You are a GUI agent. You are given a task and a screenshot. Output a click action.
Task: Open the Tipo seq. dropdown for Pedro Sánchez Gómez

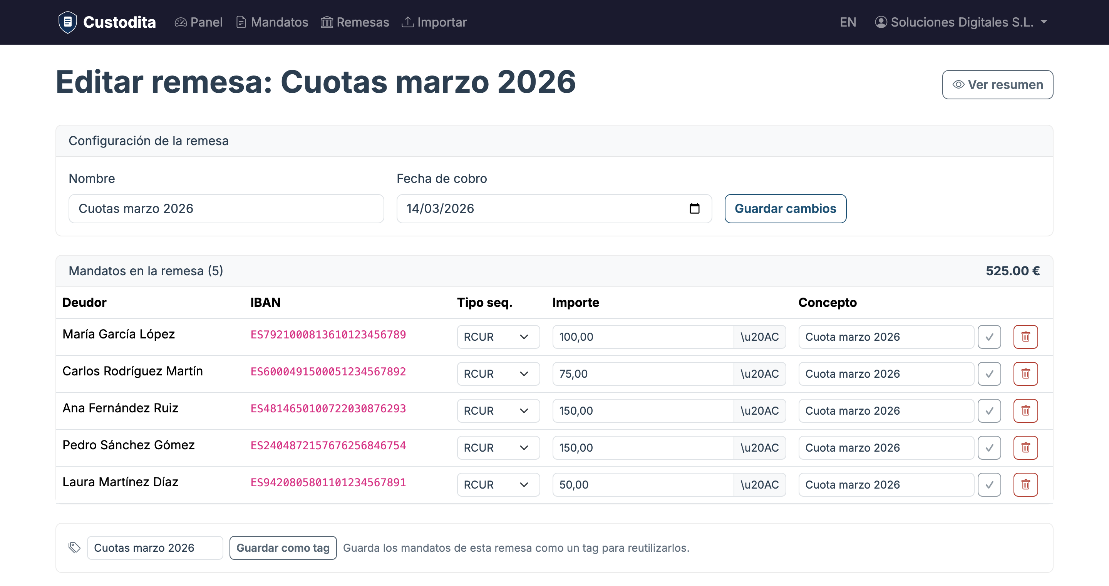[x=498, y=448]
